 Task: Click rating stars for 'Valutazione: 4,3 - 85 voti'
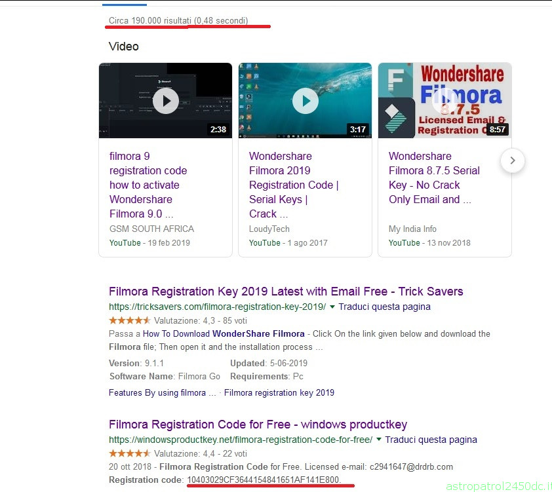(x=130, y=320)
